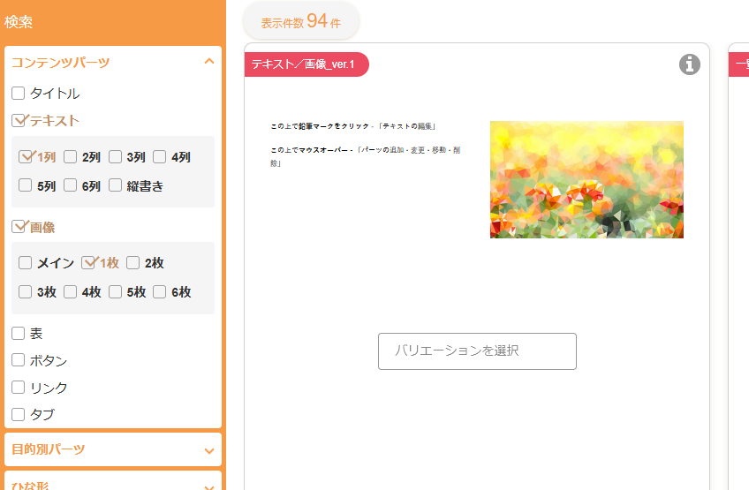The height and width of the screenshot is (490, 749).
Task: Uncheck the テキスト checkbox
Action: coord(19,120)
